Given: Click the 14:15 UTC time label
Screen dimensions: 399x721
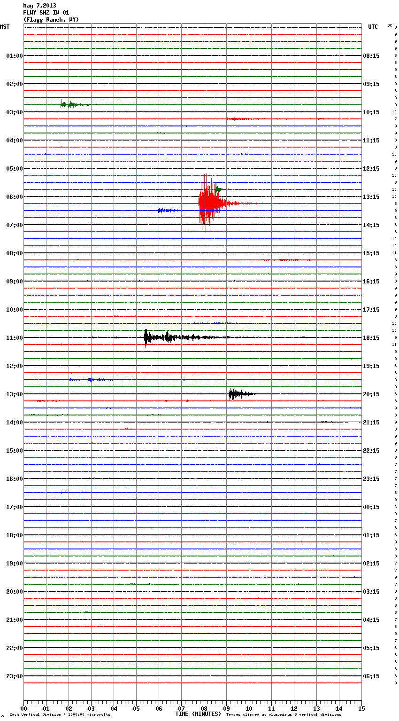Looking at the screenshot, I should click(371, 225).
